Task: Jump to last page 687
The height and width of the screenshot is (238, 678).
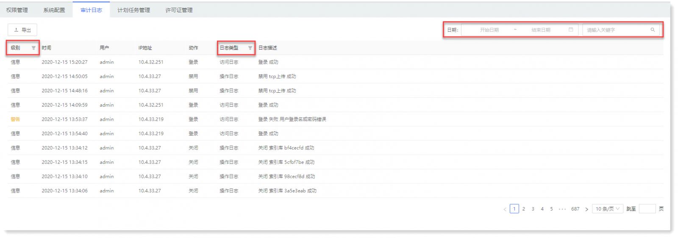Action: [x=575, y=209]
